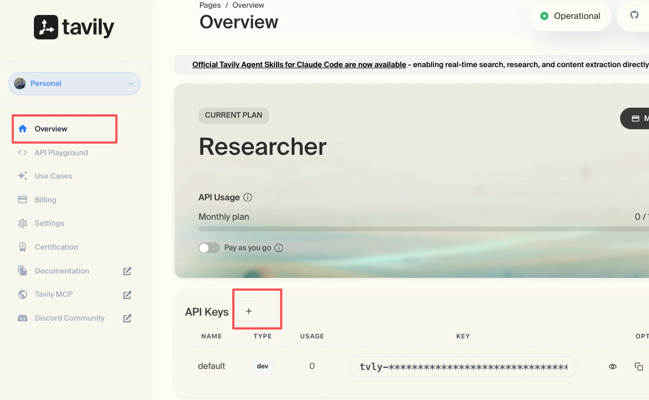
Task: Click the Pages breadcrumb
Action: point(210,5)
